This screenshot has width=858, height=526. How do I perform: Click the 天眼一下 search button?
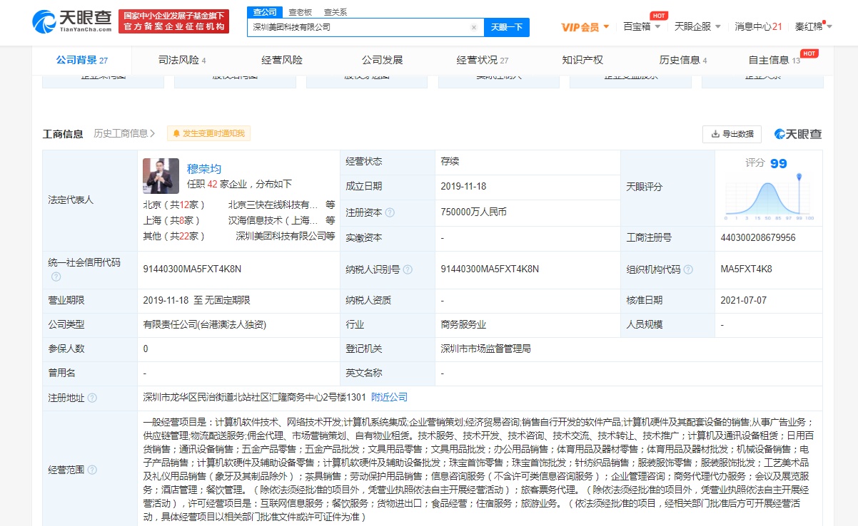click(x=507, y=28)
